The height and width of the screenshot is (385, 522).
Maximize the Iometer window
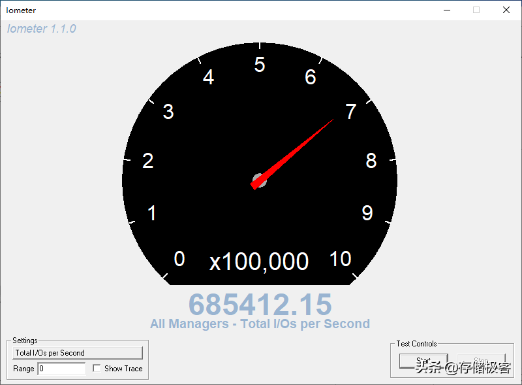click(476, 10)
